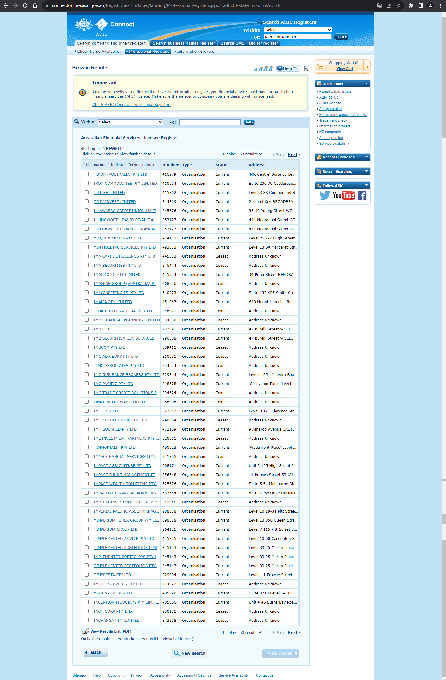The height and width of the screenshot is (680, 446).
Task: Open IMB FINANCIAL PLANNING LIMITED details
Action: point(127,320)
